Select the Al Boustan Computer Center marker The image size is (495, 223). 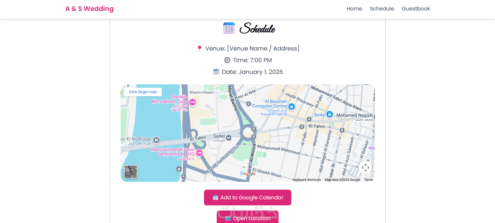click(292, 106)
